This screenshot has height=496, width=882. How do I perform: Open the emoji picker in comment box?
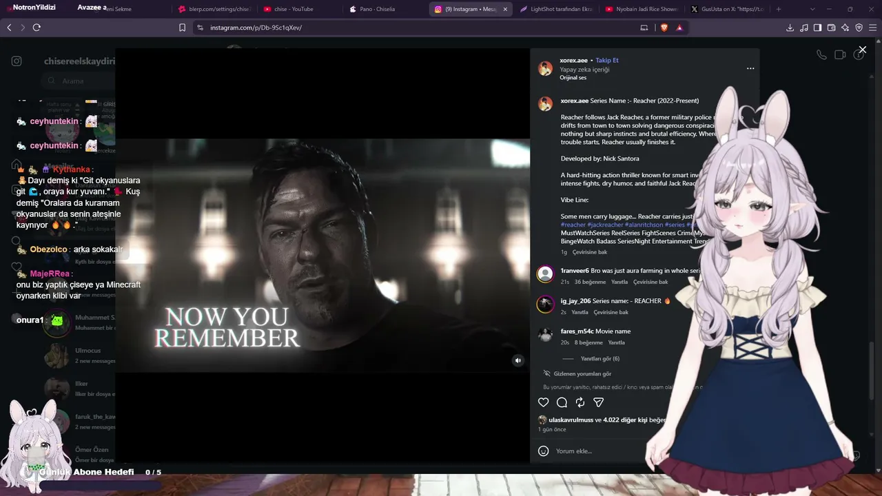click(x=544, y=451)
